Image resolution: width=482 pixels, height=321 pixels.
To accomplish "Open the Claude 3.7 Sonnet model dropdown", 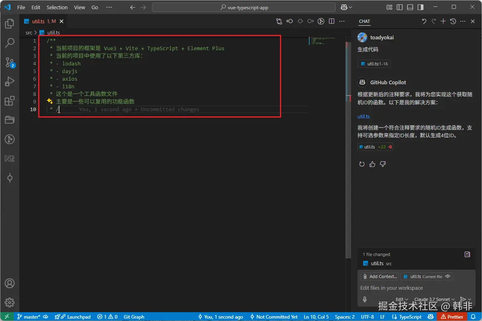I will (x=435, y=299).
